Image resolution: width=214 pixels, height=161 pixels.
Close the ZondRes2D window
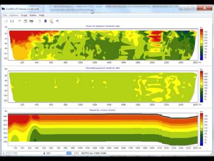coord(205,8)
